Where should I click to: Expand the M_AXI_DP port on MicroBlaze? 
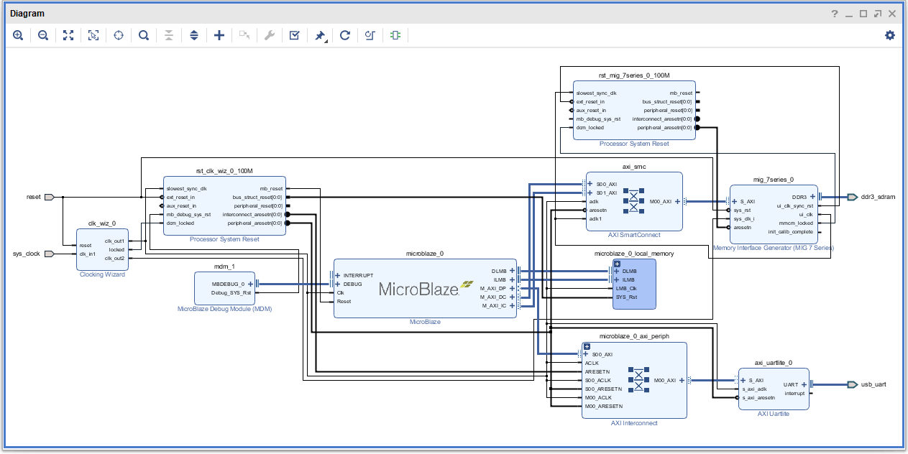click(x=512, y=288)
